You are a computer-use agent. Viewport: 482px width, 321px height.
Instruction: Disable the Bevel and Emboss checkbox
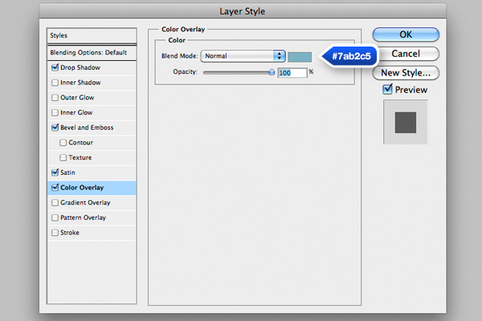click(55, 128)
